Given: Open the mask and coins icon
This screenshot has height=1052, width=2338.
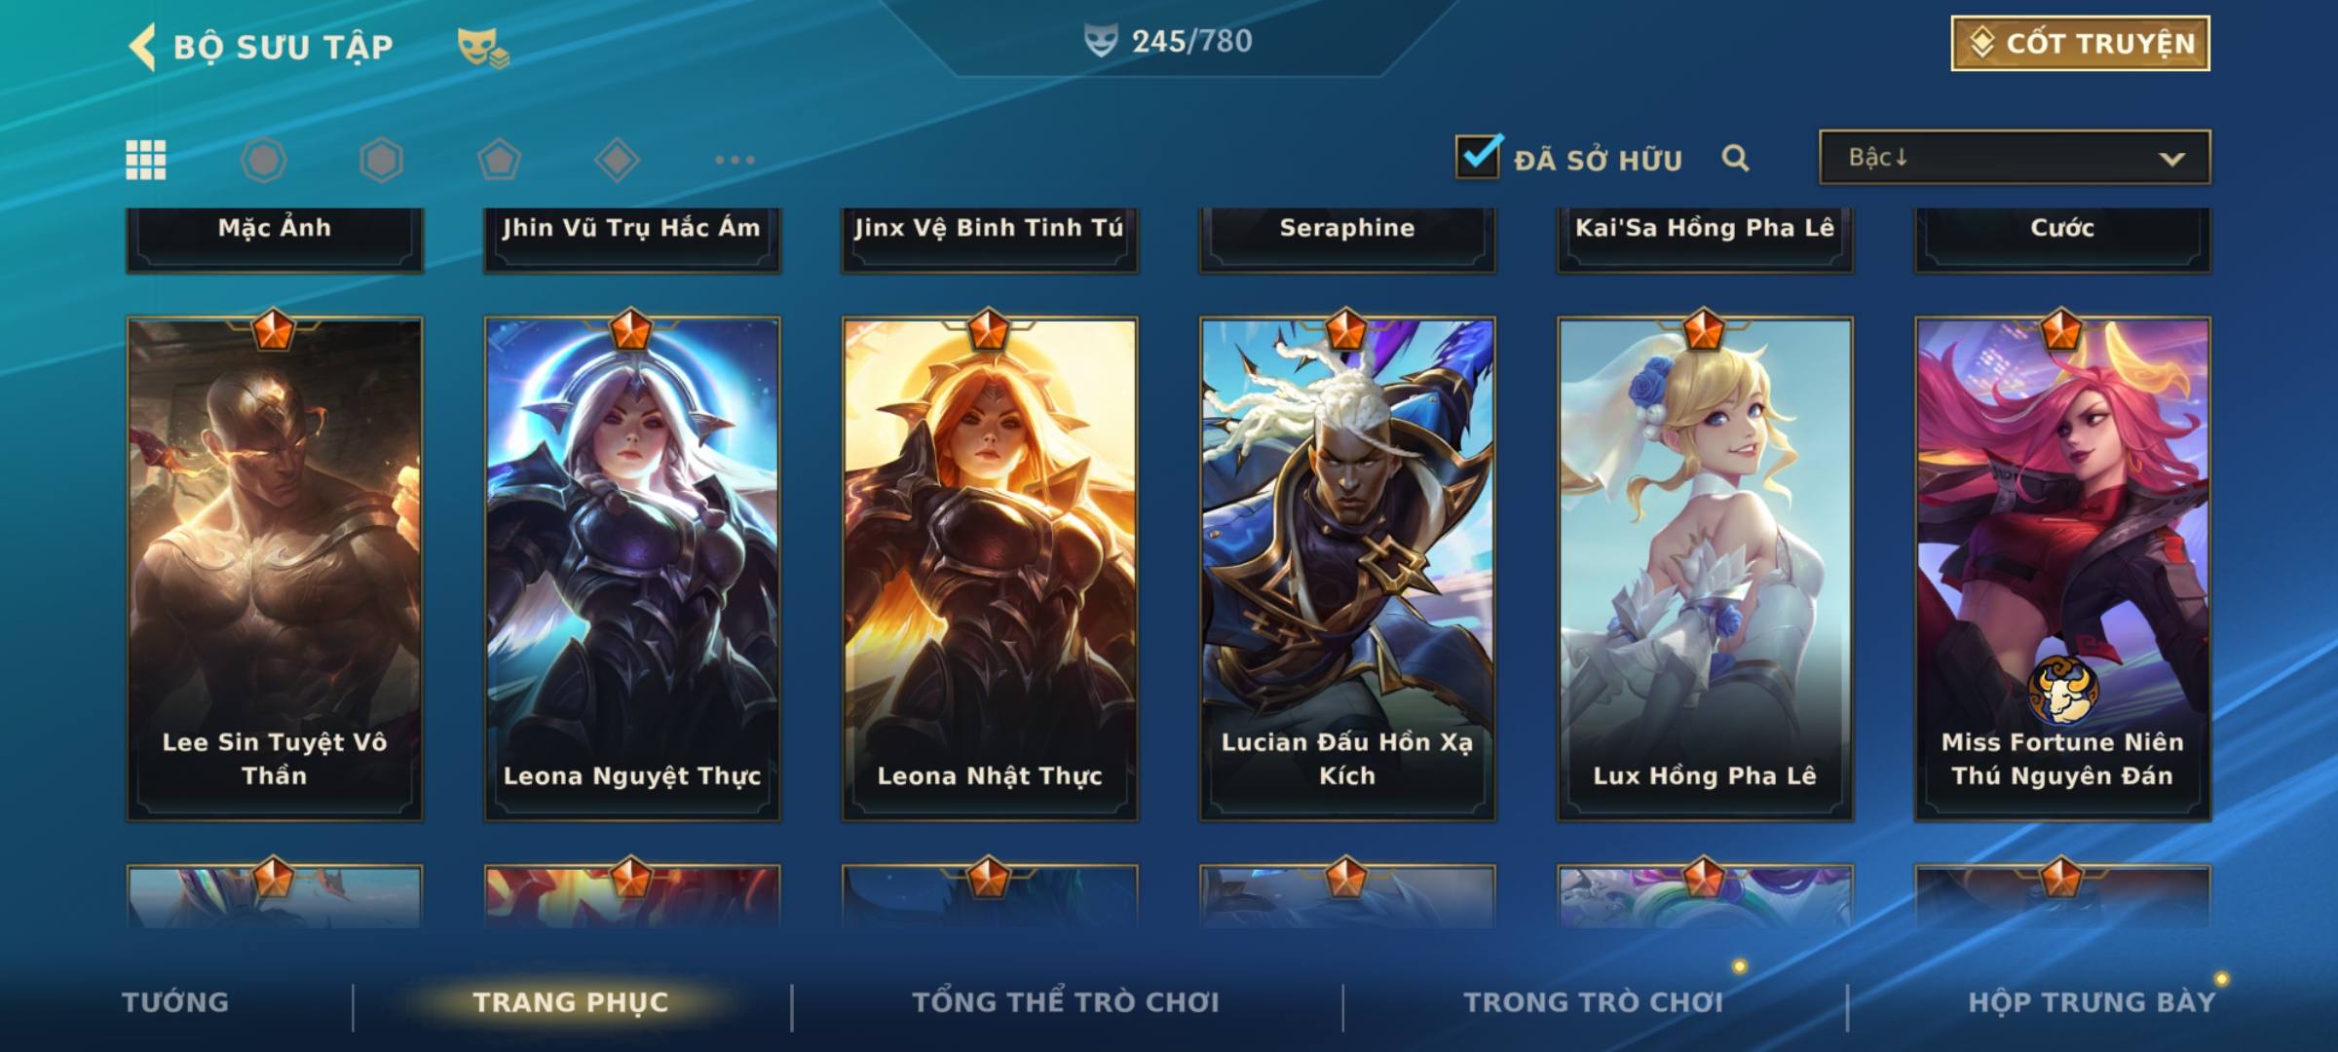Looking at the screenshot, I should click(x=483, y=47).
